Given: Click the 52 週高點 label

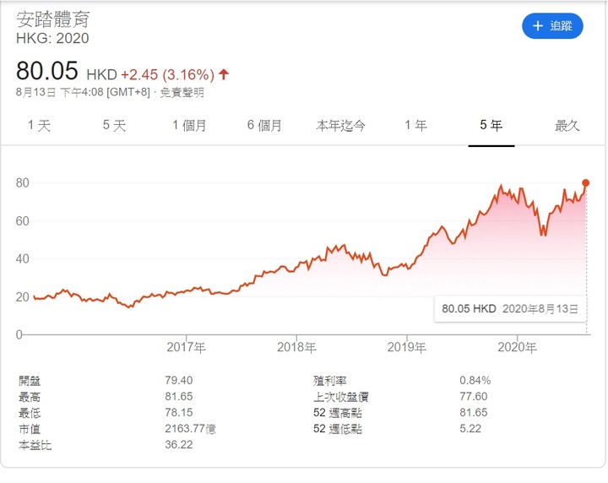Looking at the screenshot, I should (337, 412).
